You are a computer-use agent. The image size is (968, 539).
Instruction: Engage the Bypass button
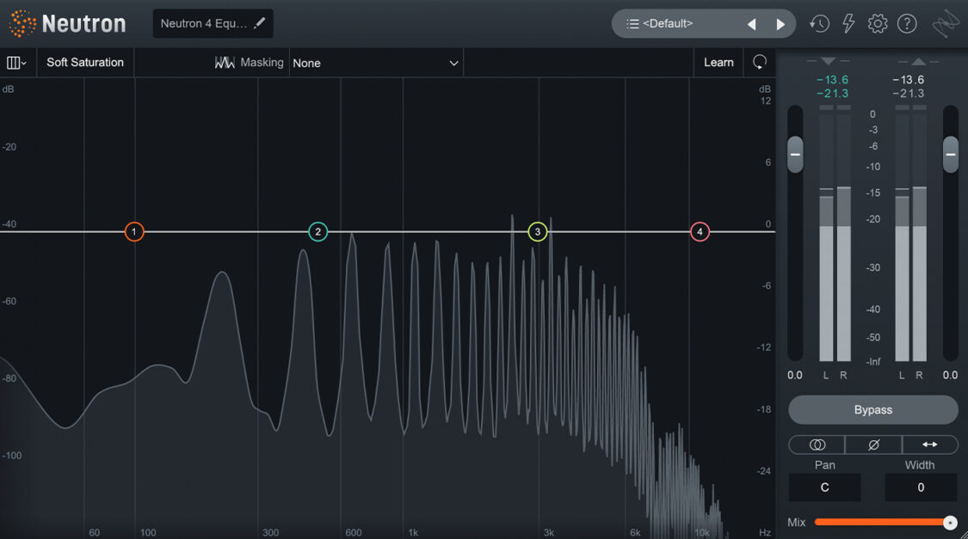click(872, 409)
